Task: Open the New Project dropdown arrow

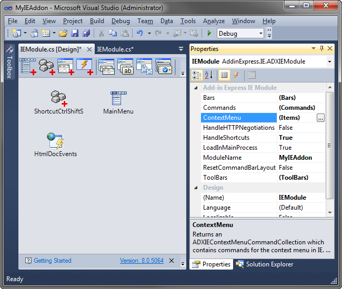Action: click(25, 33)
